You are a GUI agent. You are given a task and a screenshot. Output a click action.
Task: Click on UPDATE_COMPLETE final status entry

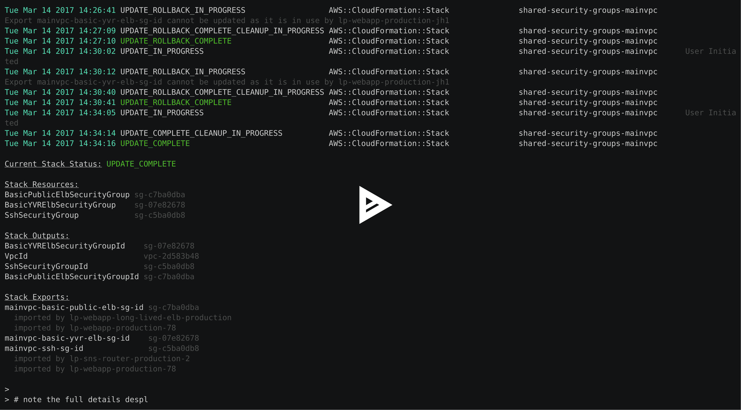click(x=155, y=144)
